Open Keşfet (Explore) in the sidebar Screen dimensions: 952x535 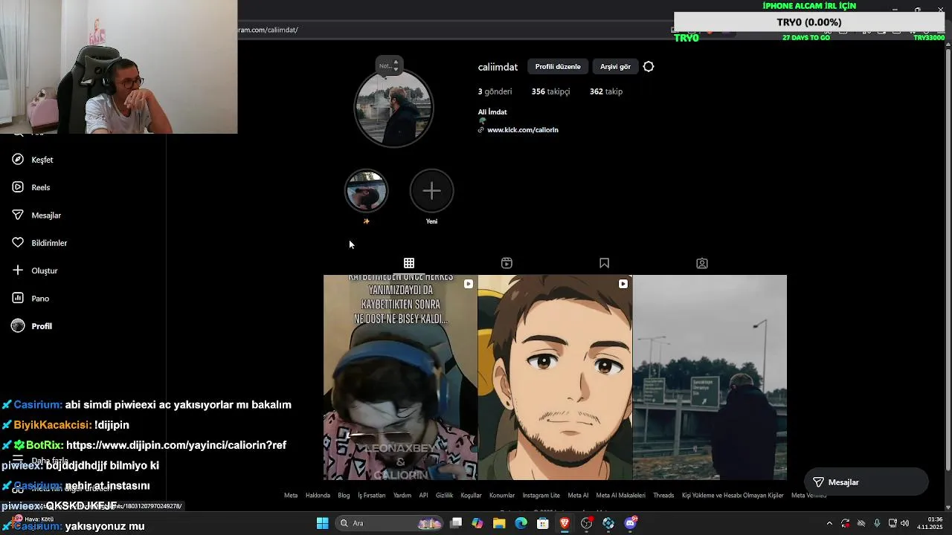click(33, 160)
